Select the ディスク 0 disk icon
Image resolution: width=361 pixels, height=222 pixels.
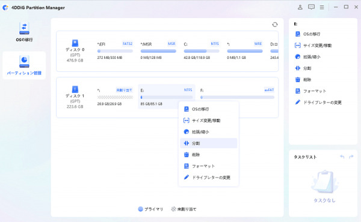tap(75, 43)
